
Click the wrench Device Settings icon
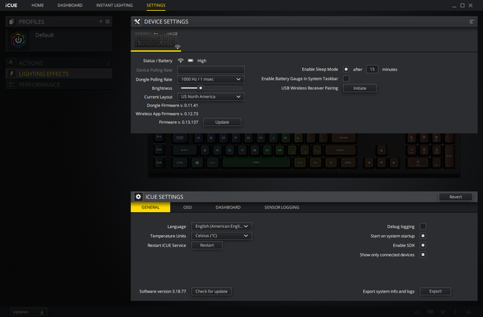137,22
